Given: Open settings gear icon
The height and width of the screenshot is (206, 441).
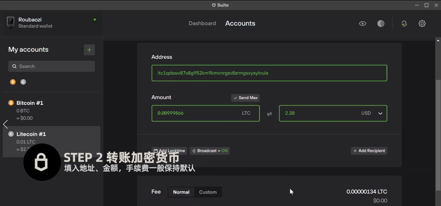Looking at the screenshot, I should (422, 23).
